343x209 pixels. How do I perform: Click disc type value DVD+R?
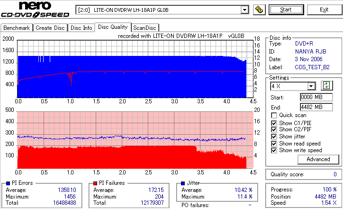tap(304, 44)
